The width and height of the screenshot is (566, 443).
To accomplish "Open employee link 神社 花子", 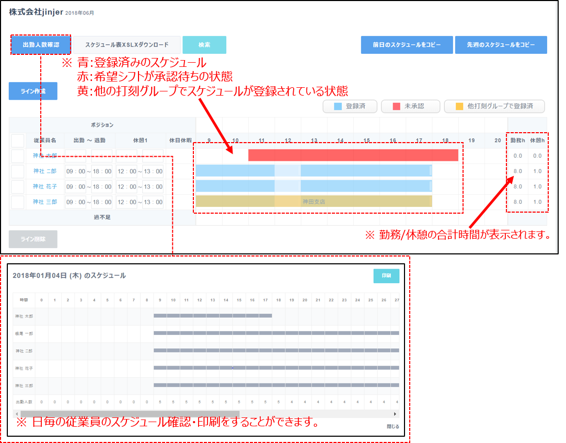I will coord(45,186).
